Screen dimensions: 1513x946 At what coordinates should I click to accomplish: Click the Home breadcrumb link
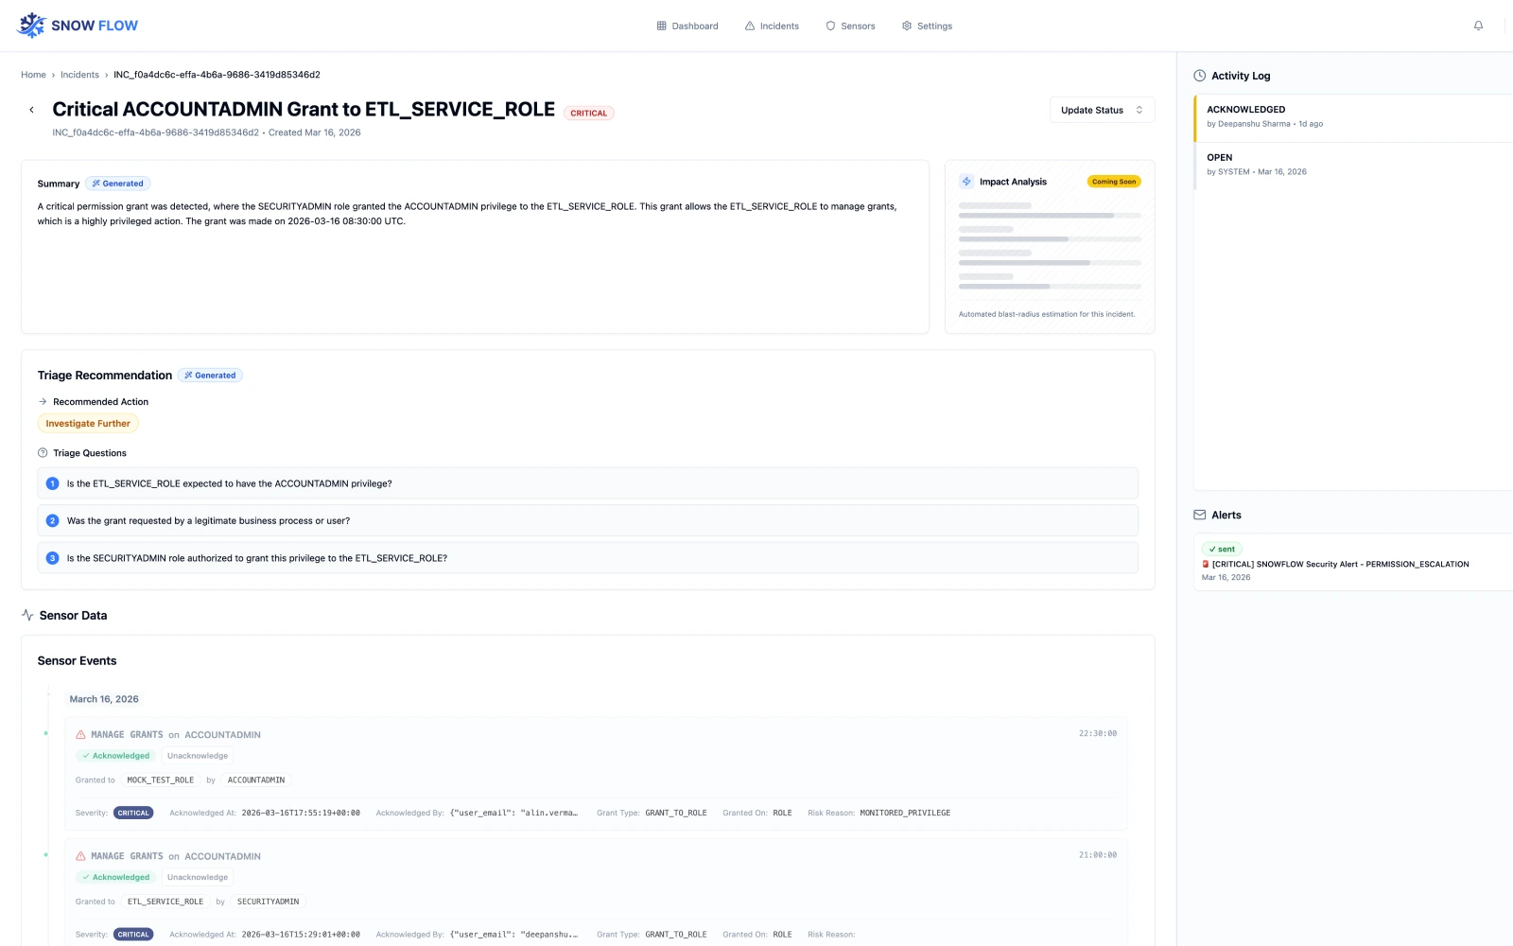coord(33,75)
